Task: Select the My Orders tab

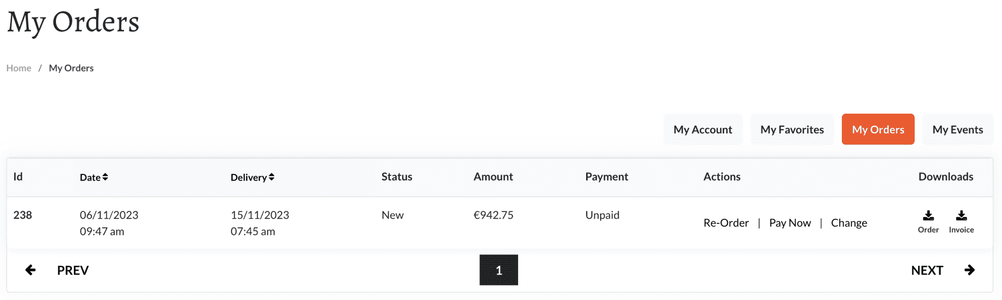Action: [x=878, y=130]
